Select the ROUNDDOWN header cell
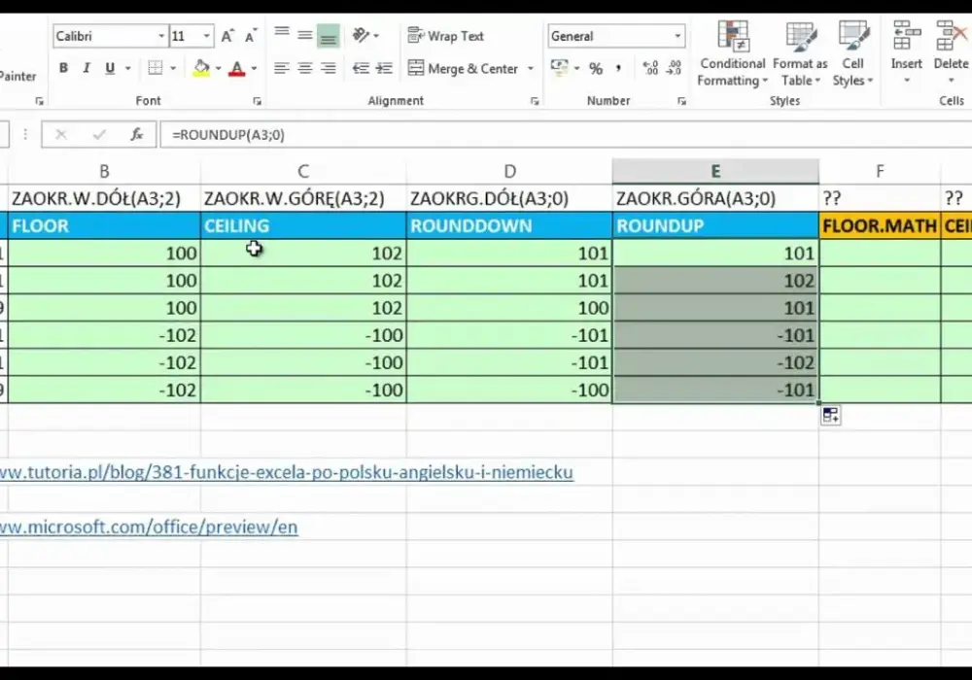The height and width of the screenshot is (680, 972). point(509,225)
